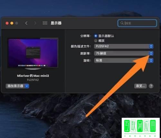Screen dimensions: 161x138
Task: Select the display preview thumbnail
Action: pyautogui.click(x=33, y=54)
